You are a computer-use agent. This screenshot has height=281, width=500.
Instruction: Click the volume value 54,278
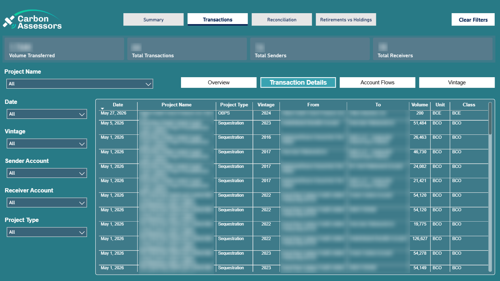tap(420, 253)
